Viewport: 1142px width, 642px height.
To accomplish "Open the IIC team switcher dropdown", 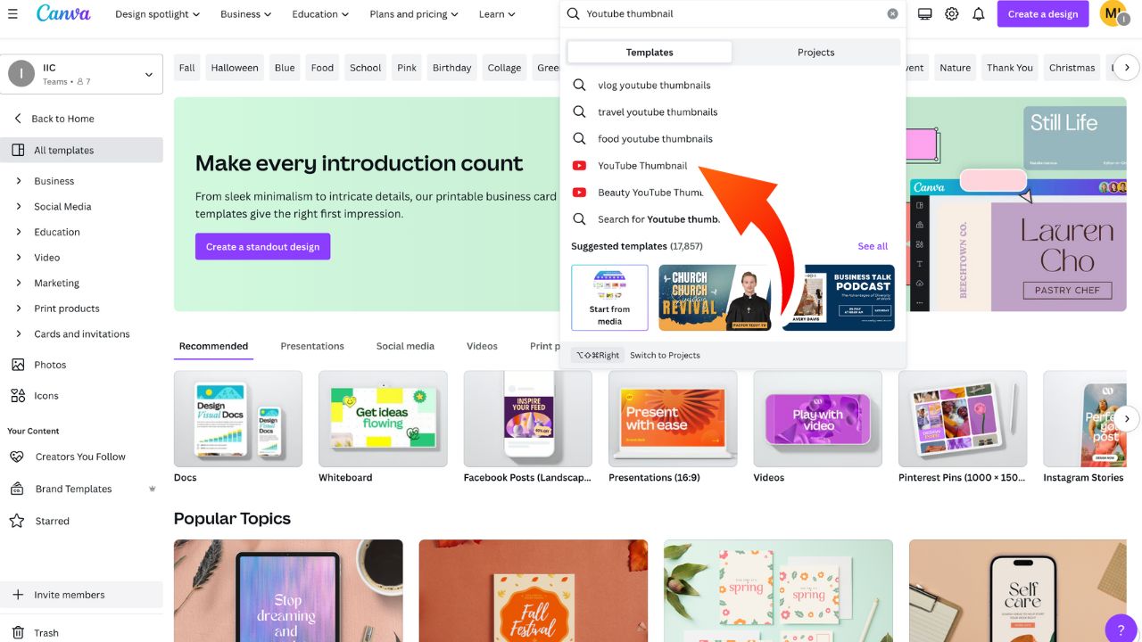I will tap(81, 74).
